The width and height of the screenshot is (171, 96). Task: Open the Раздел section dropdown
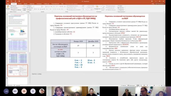click(x=29, y=10)
